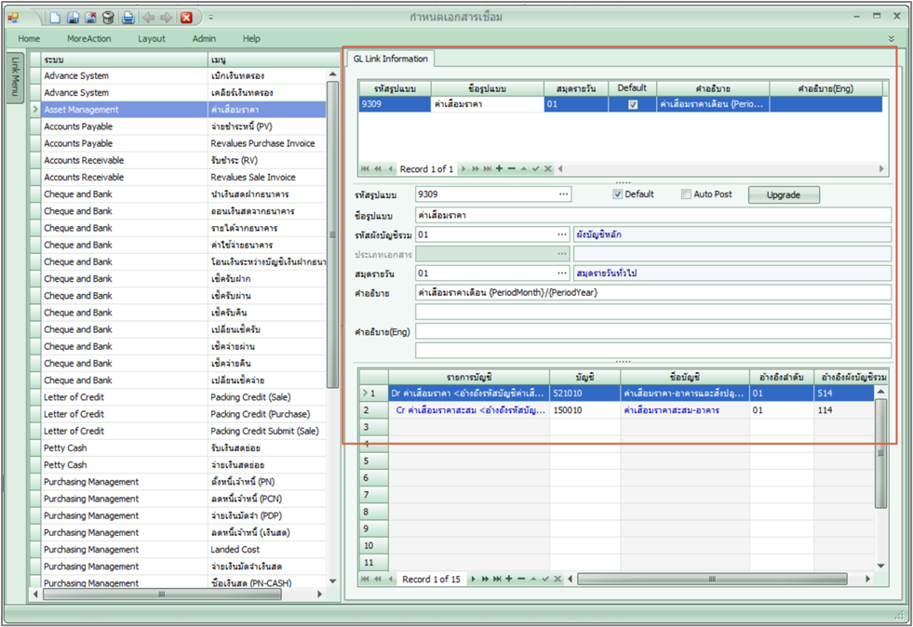Image resolution: width=913 pixels, height=627 pixels.
Task: Open lookup for รหัสผังบัญชีรวม field
Action: click(x=562, y=234)
